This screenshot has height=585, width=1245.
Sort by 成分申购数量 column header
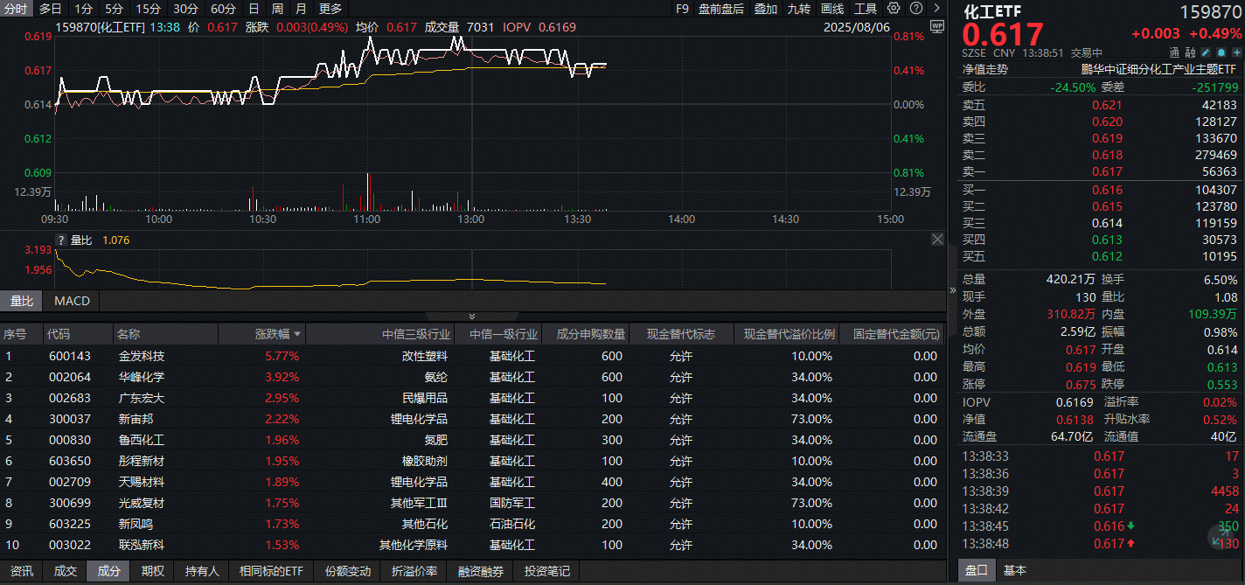[x=586, y=334]
